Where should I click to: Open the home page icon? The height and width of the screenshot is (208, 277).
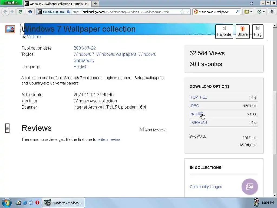coord(30,12)
